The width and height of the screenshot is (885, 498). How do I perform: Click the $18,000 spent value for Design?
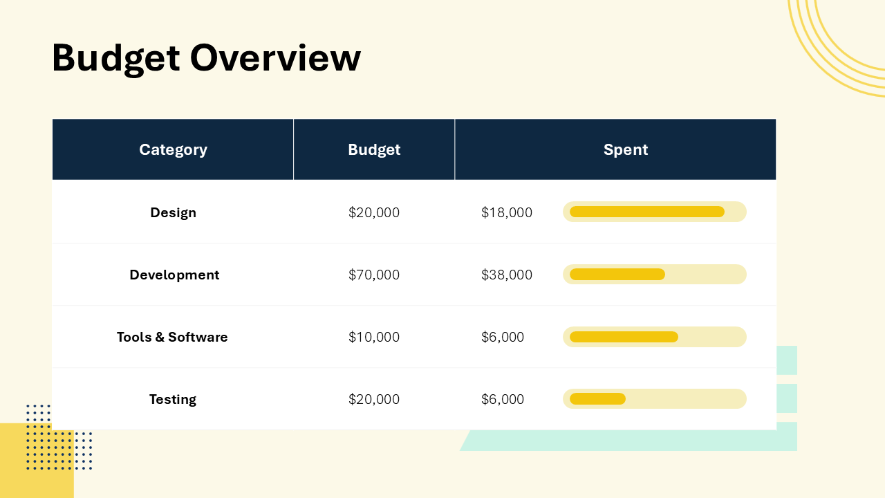(507, 212)
